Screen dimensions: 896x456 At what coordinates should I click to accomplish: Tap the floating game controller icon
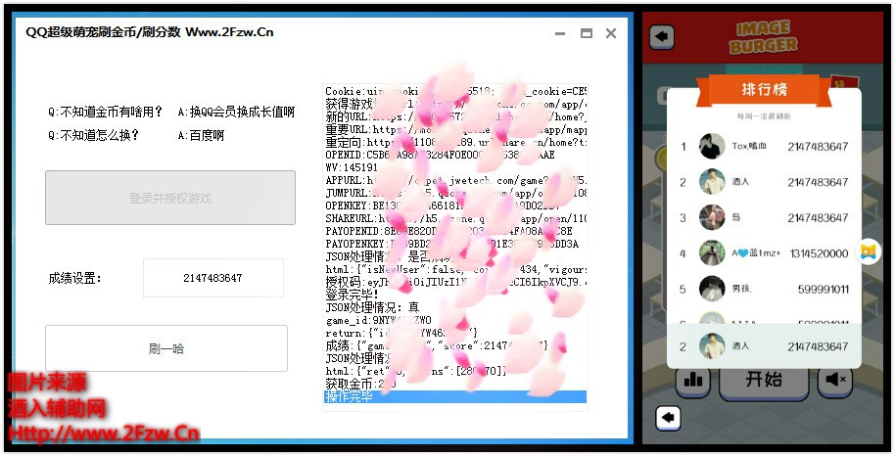pyautogui.click(x=868, y=251)
